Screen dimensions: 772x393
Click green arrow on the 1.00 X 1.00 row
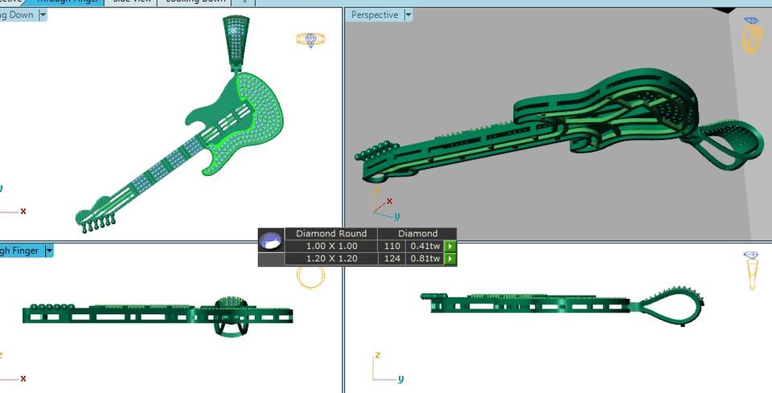click(450, 246)
